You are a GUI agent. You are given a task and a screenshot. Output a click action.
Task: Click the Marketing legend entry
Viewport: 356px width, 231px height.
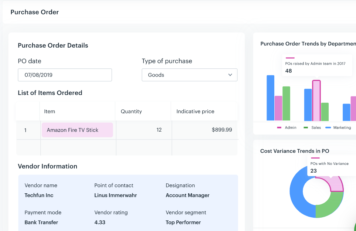pyautogui.click(x=338, y=128)
